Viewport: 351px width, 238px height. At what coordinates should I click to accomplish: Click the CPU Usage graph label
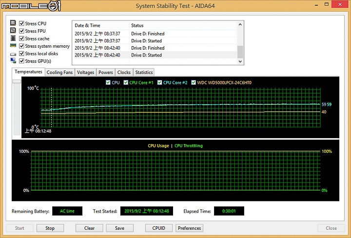pyautogui.click(x=158, y=146)
